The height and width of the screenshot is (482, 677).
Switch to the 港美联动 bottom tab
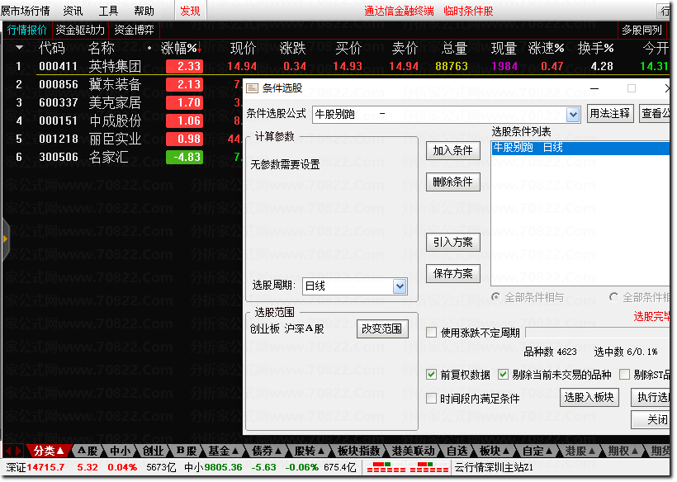pyautogui.click(x=413, y=451)
